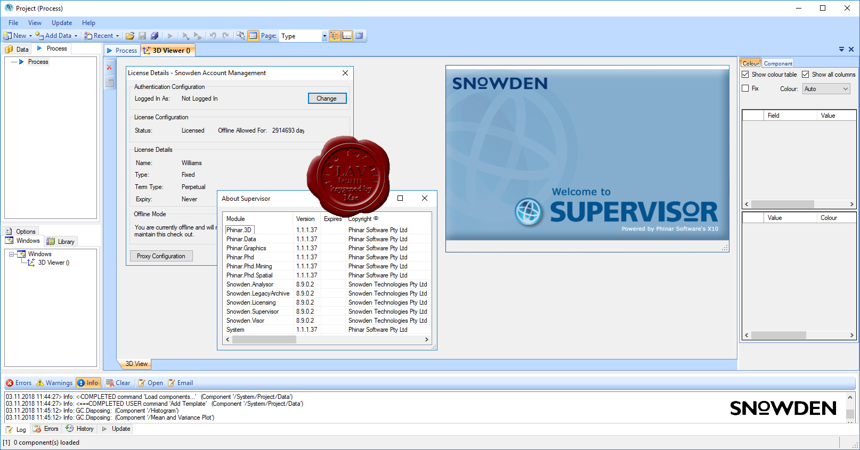Click the run-selected cursor icon in toolbar
This screenshot has height=450, width=860.
[185, 36]
